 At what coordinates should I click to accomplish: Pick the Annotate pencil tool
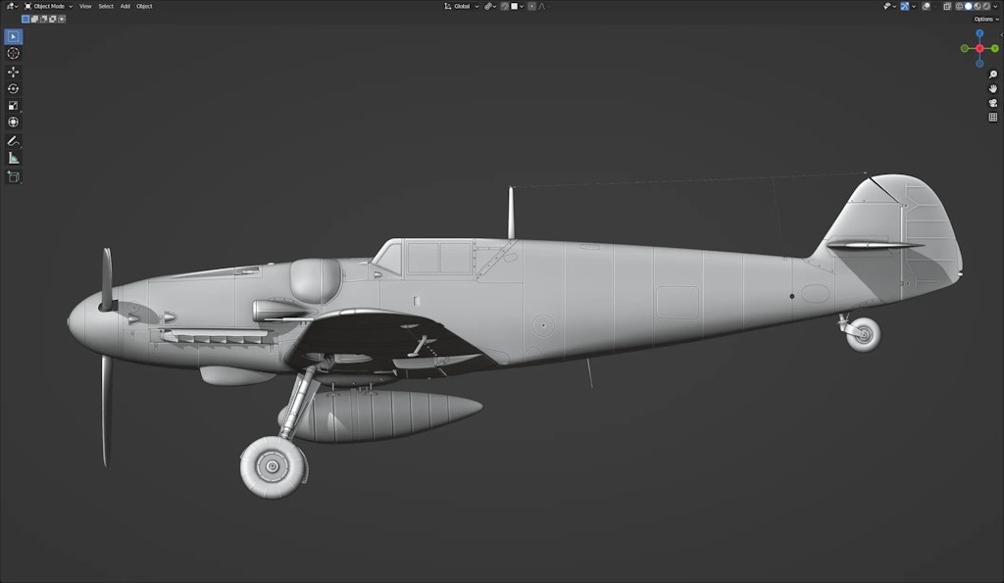tap(13, 140)
